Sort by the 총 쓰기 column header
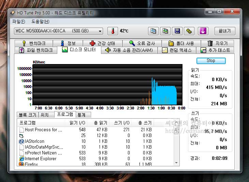249x182 pixels. point(143,123)
